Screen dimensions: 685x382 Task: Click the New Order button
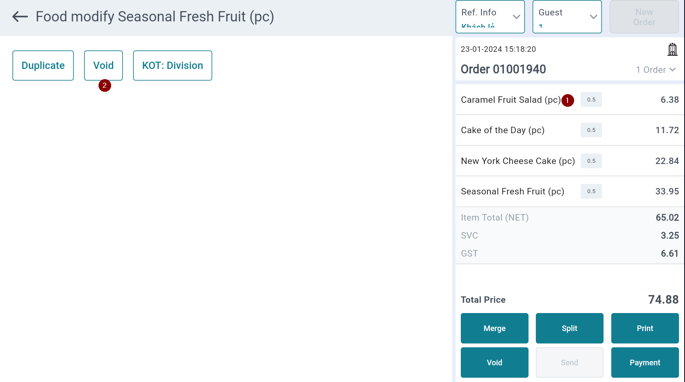point(644,17)
